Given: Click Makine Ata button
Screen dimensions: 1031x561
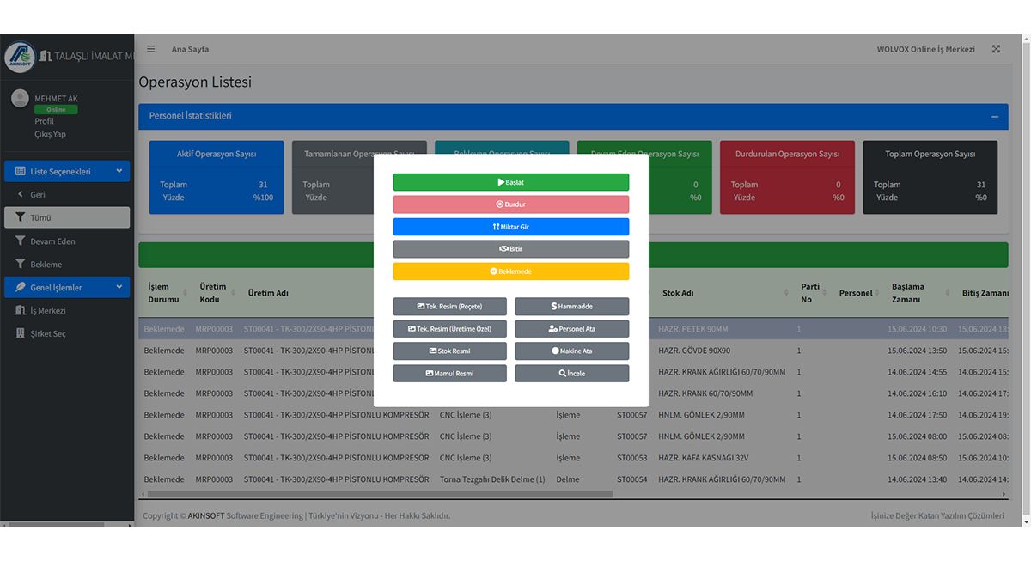Looking at the screenshot, I should point(571,351).
